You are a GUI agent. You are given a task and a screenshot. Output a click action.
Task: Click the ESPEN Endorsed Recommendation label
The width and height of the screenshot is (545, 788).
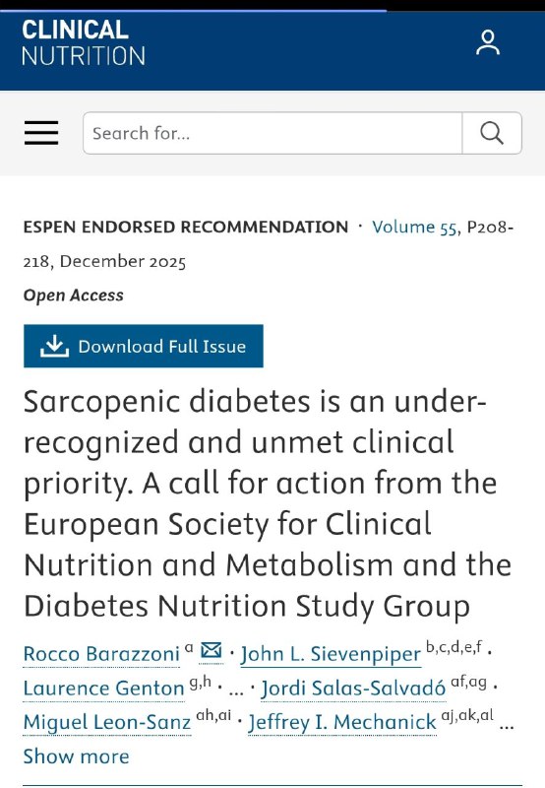[186, 228]
